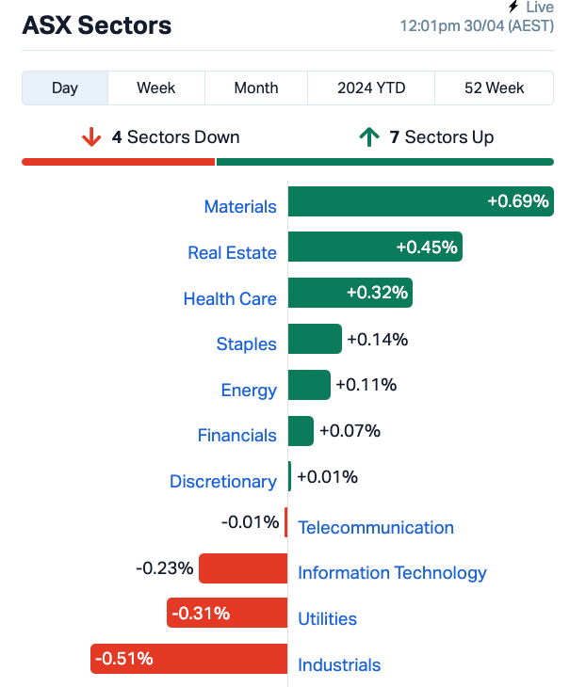The image size is (586, 687).
Task: Click the green up arrow icon
Action: point(369,137)
